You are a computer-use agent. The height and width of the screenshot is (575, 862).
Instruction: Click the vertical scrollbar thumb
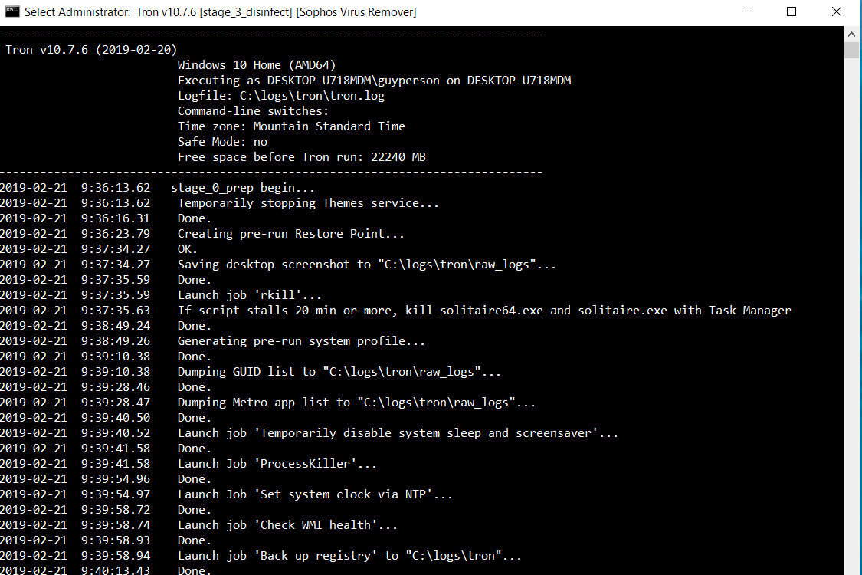tap(852, 51)
